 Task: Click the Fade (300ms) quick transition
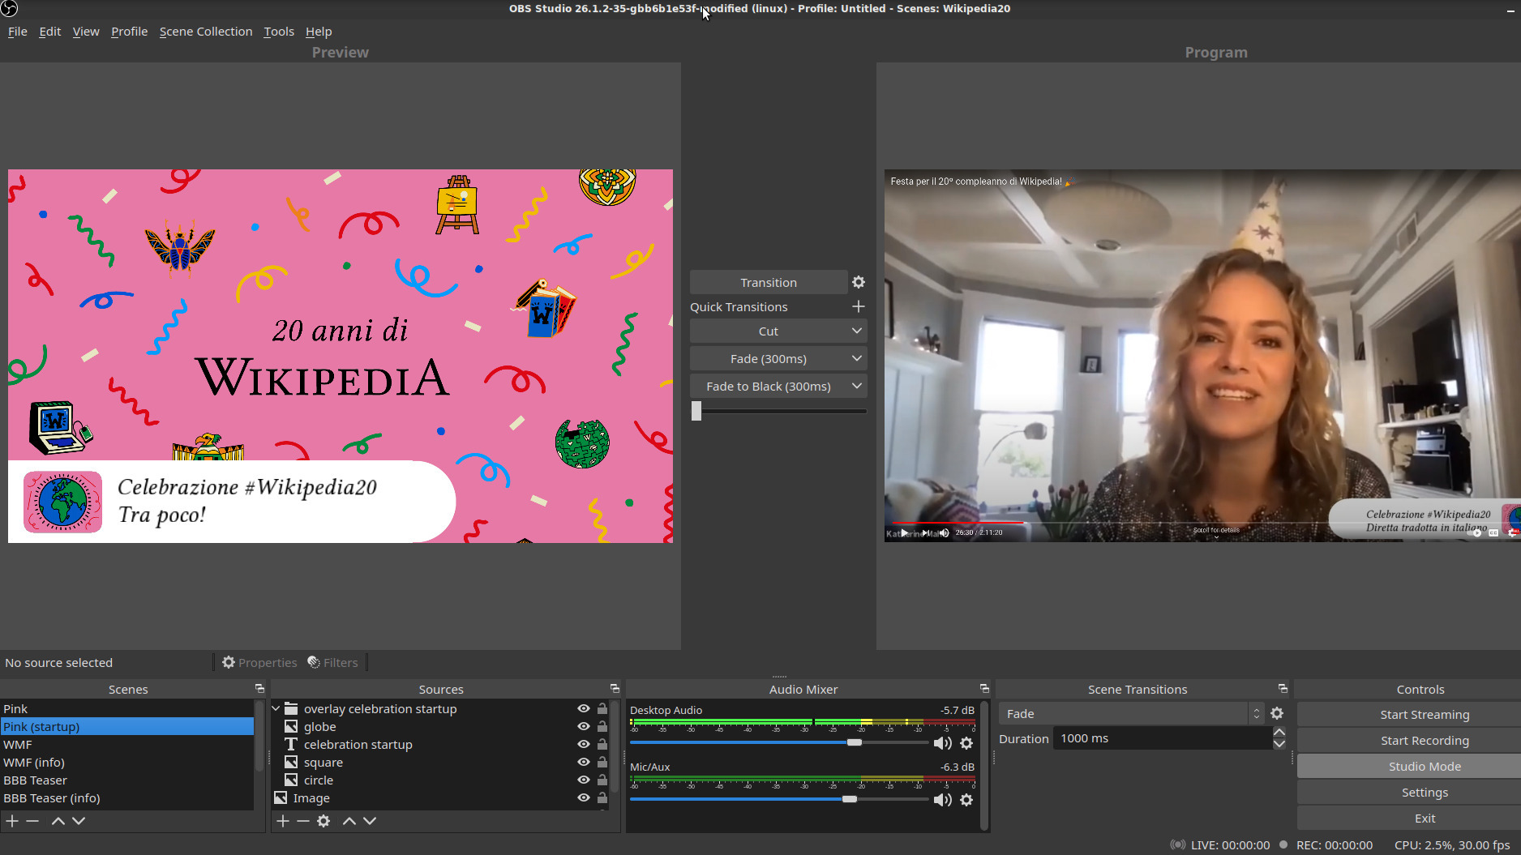(x=768, y=358)
